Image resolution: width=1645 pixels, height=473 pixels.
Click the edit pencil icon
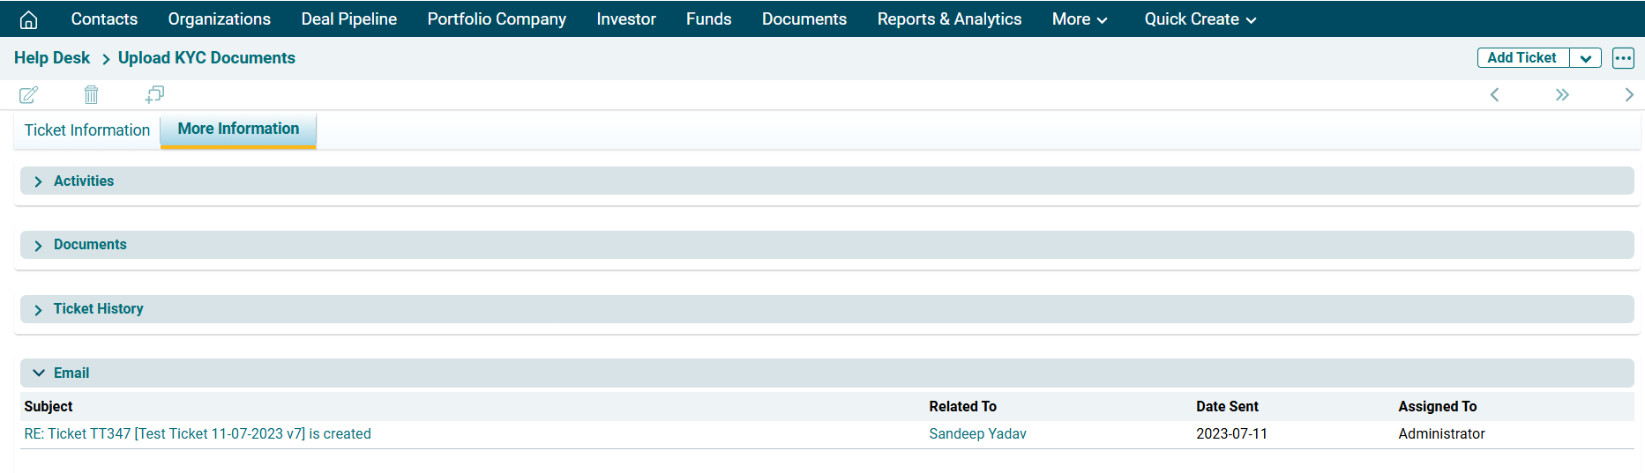28,94
